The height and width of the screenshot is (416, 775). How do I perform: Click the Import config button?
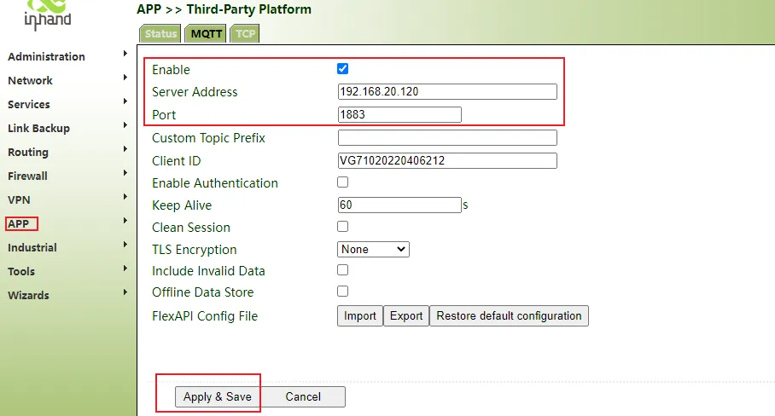[360, 315]
